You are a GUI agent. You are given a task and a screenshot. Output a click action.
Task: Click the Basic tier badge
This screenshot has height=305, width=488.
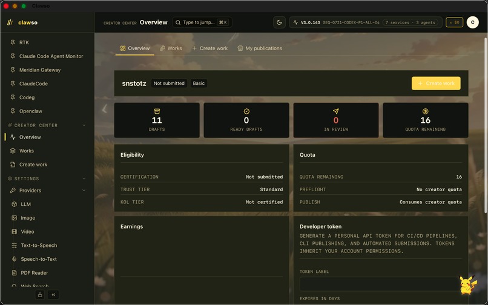coord(199,83)
